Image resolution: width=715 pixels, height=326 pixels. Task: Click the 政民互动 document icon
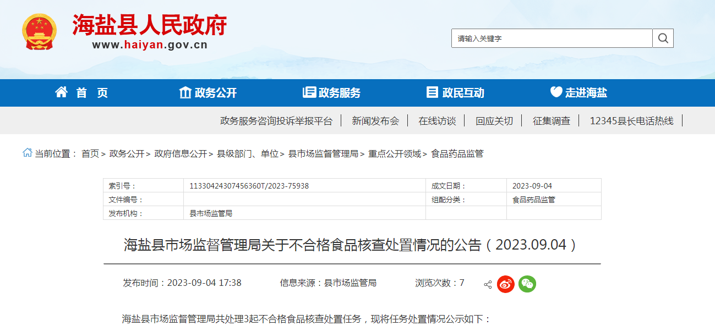click(x=433, y=92)
